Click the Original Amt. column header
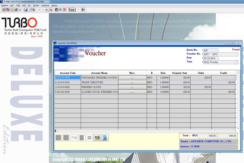Screen dimensions: 244x163 [180, 73]
